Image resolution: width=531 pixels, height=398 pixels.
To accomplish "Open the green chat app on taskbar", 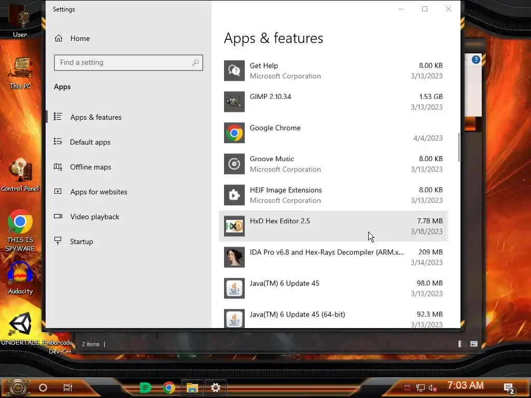I will pyautogui.click(x=145, y=388).
